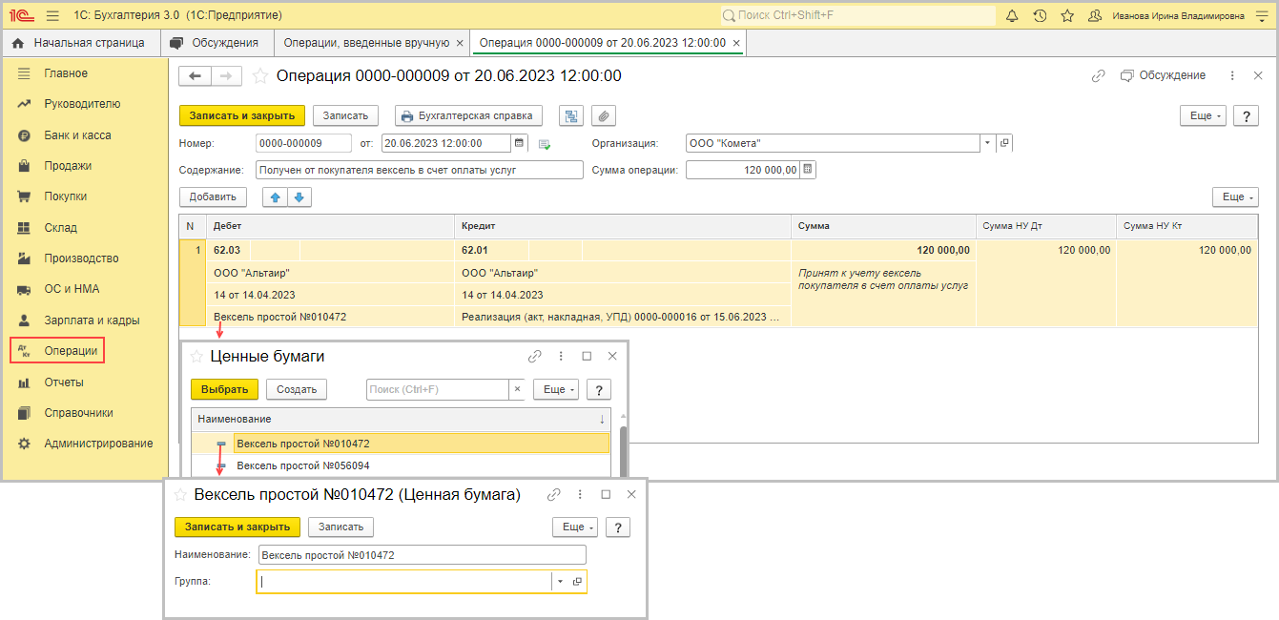
Task: Open Еще menu in Вексель простой card
Action: coord(575,527)
